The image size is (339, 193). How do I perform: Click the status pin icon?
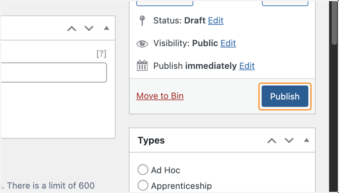tap(142, 21)
